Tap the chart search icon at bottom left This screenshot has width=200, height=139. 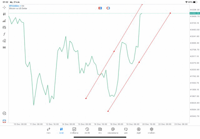[x=4, y=114]
